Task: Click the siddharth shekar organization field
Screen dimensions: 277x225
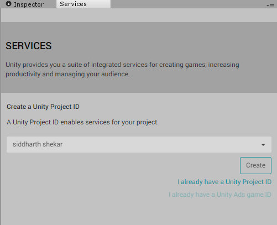Action: tap(139, 144)
